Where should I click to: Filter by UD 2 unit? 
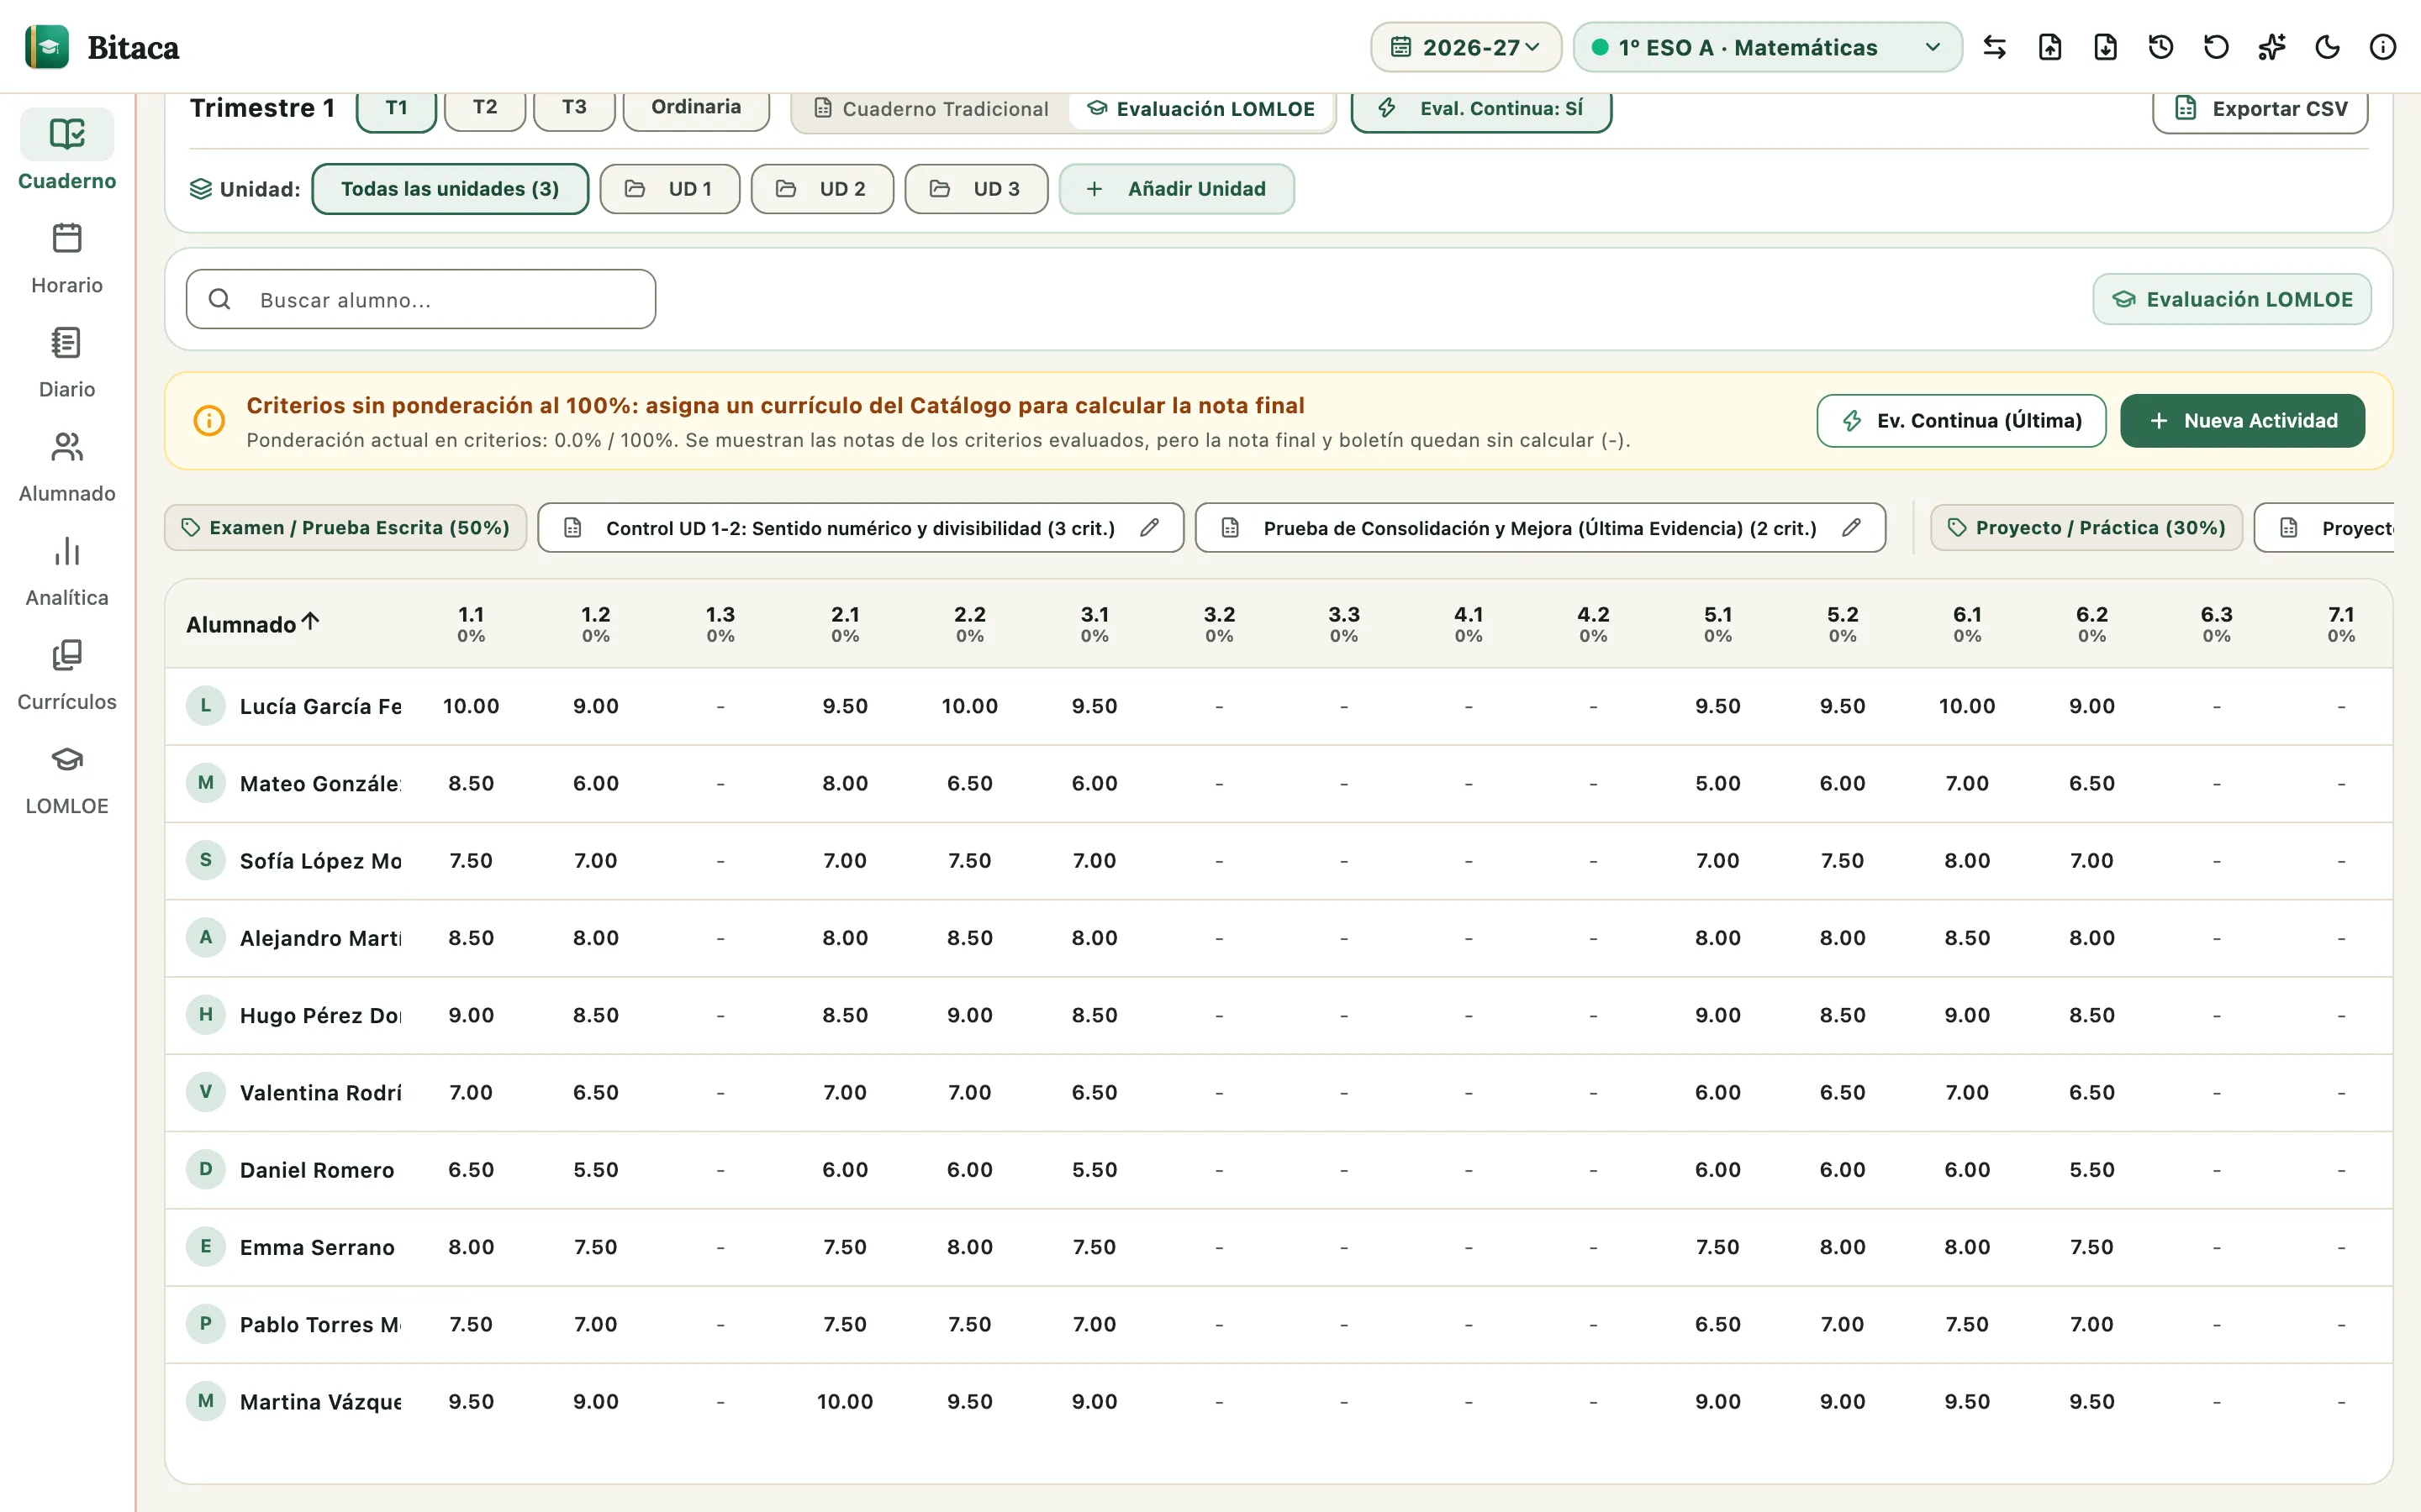821,188
